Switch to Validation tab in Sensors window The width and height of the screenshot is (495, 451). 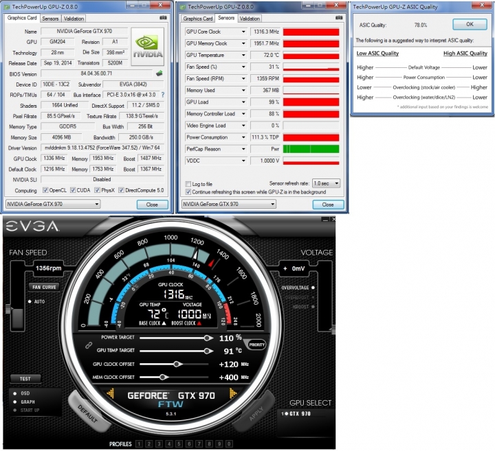pyautogui.click(x=250, y=19)
